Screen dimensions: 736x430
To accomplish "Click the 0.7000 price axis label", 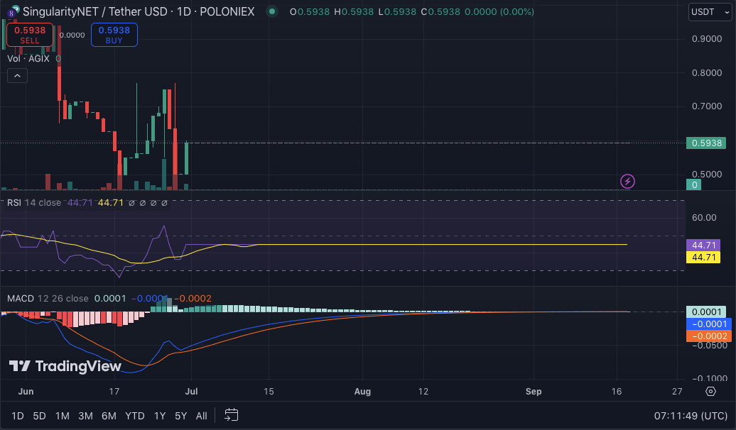I will coord(706,106).
